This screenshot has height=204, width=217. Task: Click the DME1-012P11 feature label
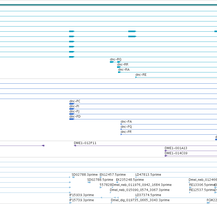[x=85, y=143]
